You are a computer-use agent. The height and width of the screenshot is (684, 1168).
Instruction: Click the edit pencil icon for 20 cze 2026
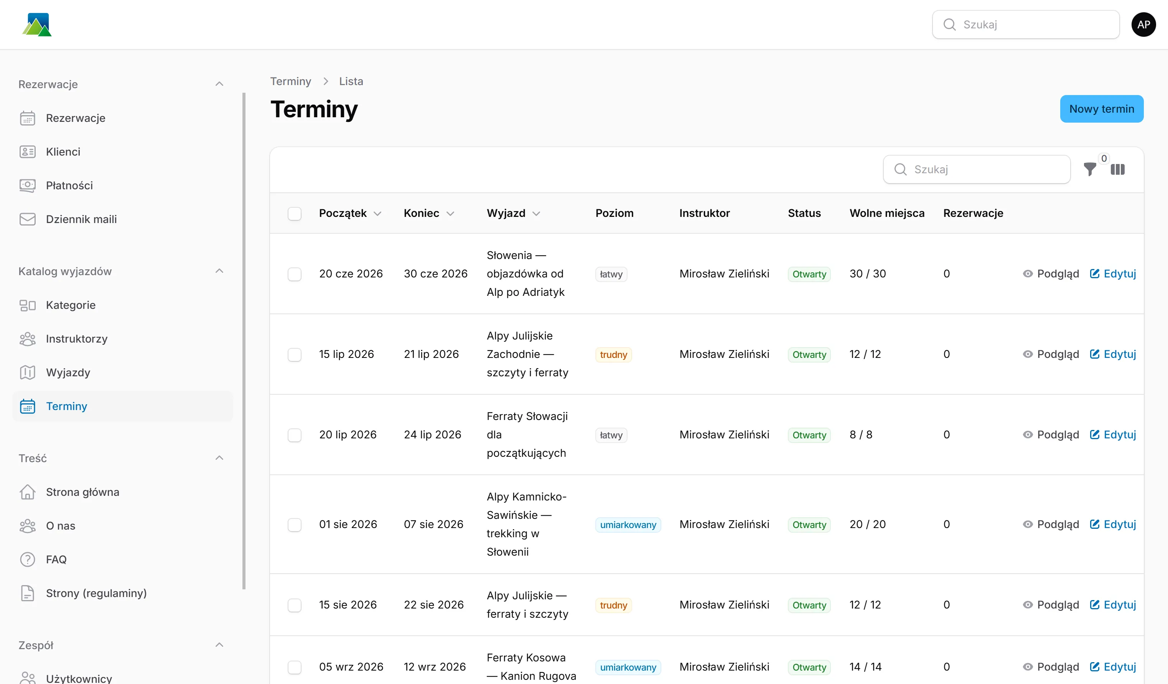tap(1094, 274)
